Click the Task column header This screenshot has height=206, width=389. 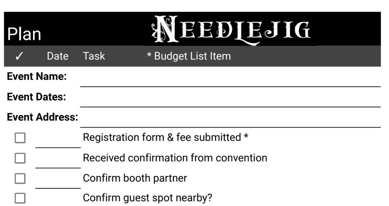[94, 56]
